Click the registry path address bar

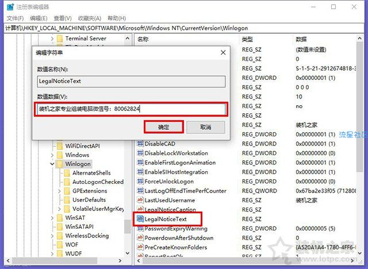coord(184,28)
